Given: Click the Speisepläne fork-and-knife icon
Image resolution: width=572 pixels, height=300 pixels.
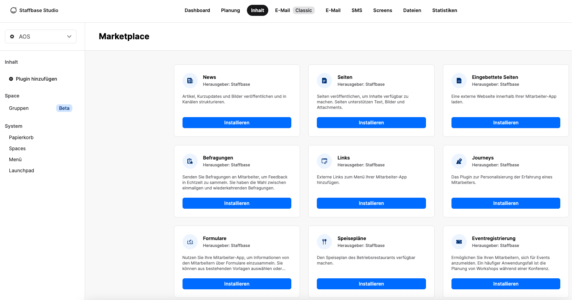Looking at the screenshot, I should coord(324,242).
